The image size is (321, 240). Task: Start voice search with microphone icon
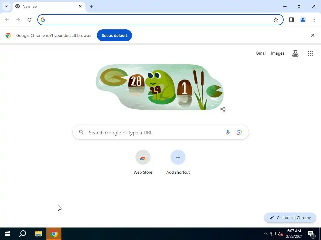tap(228, 132)
